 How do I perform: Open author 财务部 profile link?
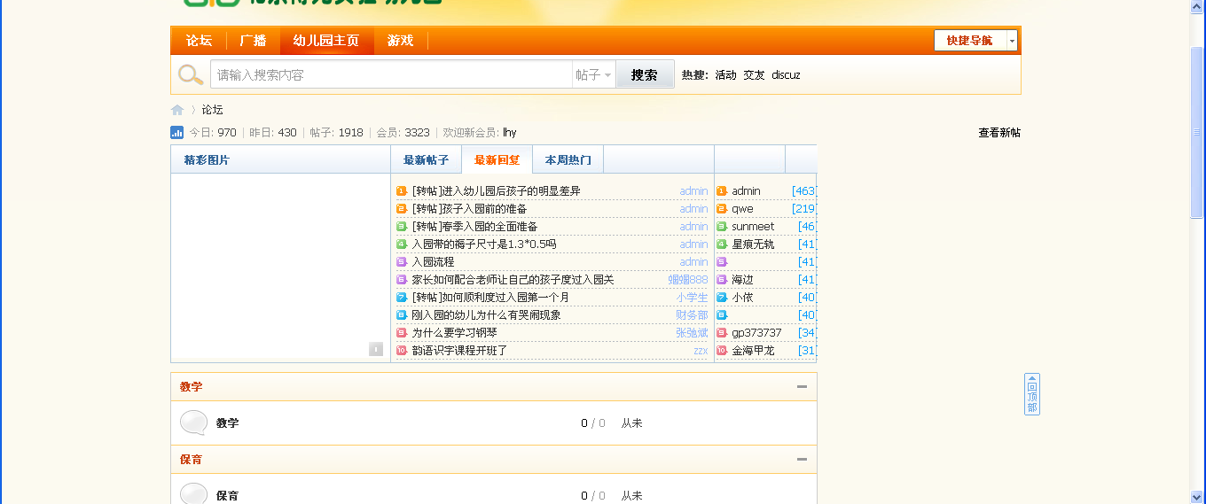tap(693, 315)
